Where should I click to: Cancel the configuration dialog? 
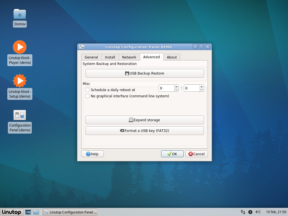click(197, 154)
